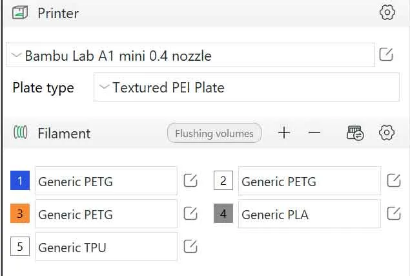Edit filament 3 Generic PETG preset
This screenshot has width=410, height=276.
pos(190,213)
